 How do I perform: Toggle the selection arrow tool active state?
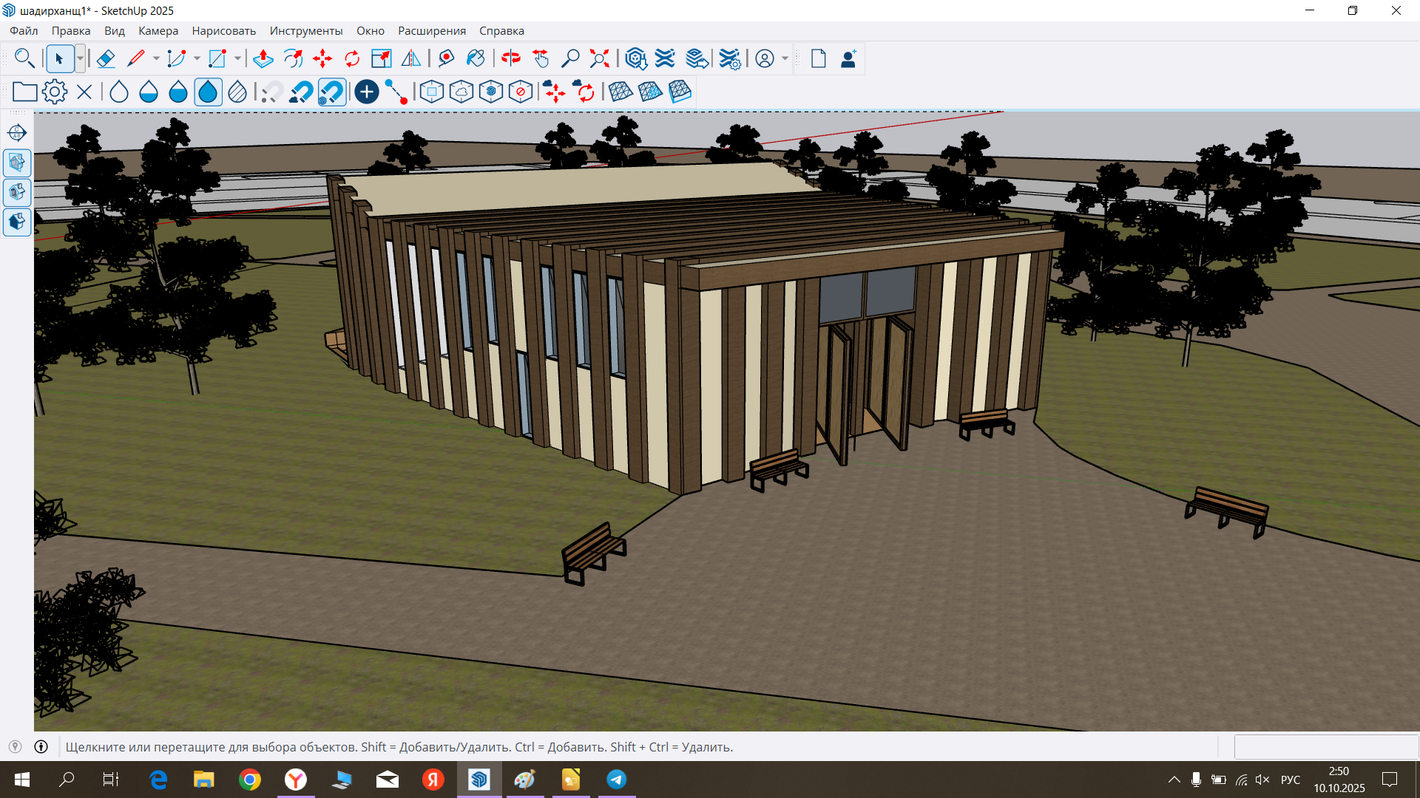(x=60, y=58)
